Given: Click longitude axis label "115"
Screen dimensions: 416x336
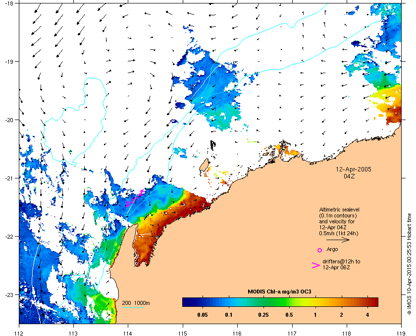Looking at the screenshot, I should tap(183, 334).
